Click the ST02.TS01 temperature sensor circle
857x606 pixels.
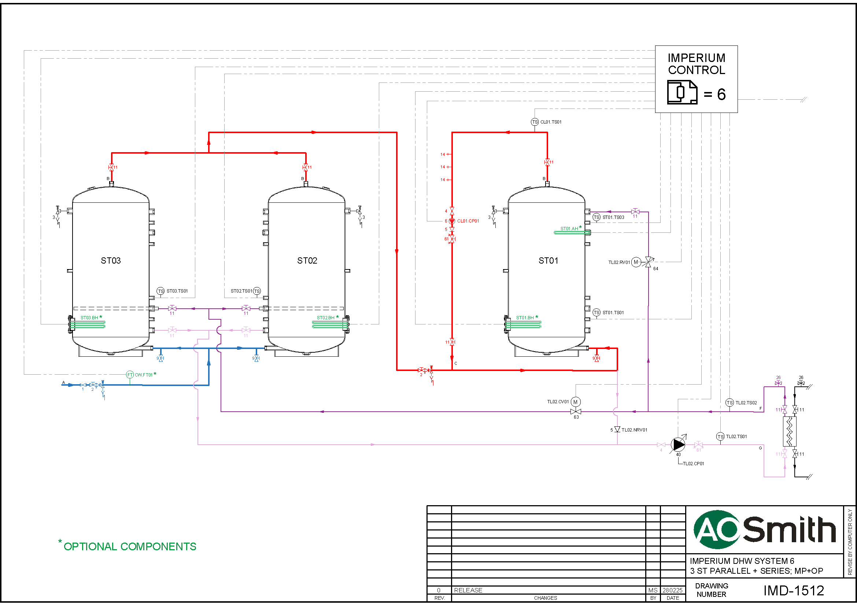[257, 291]
